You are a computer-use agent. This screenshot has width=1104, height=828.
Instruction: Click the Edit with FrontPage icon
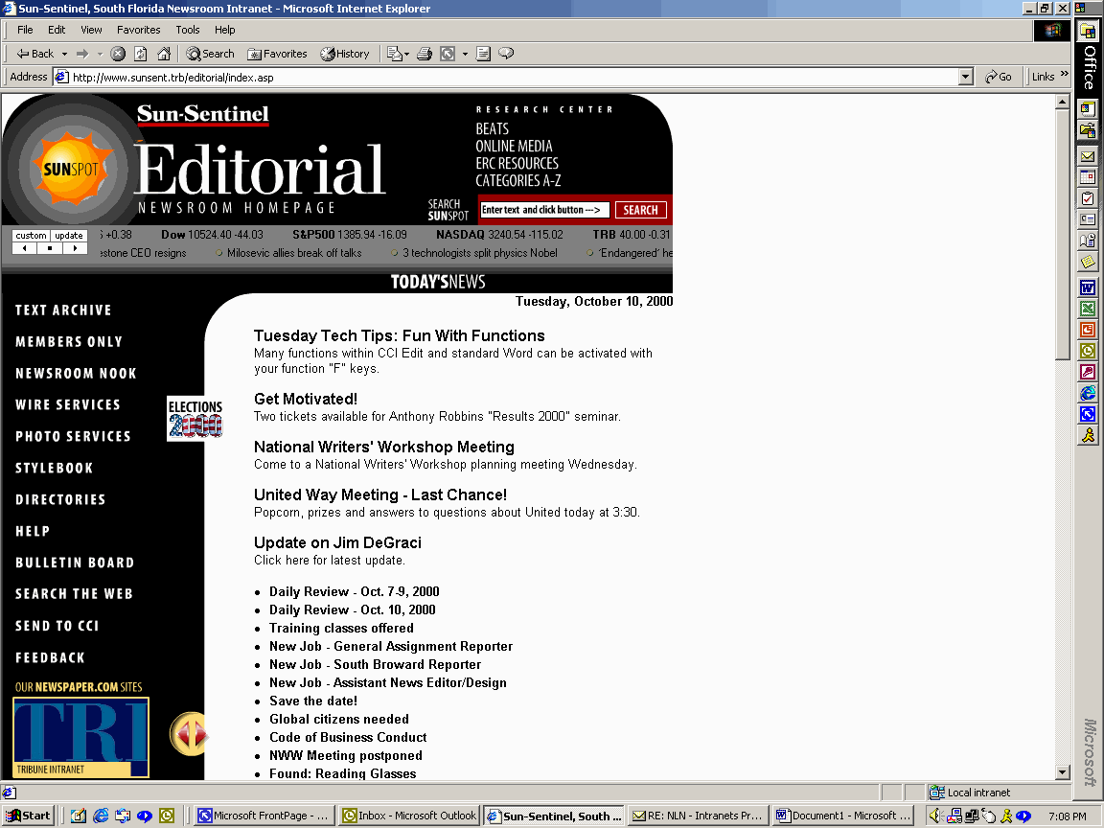[448, 54]
